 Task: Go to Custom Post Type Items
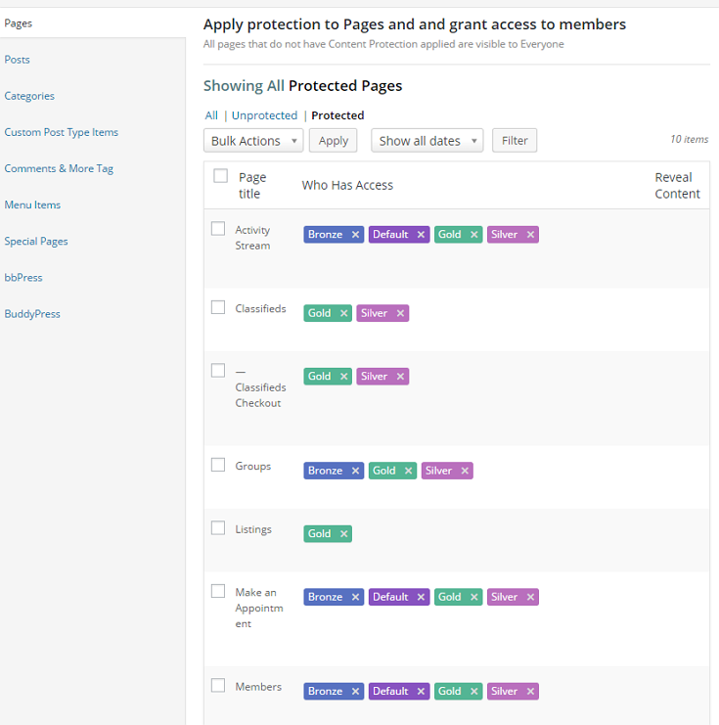point(61,132)
